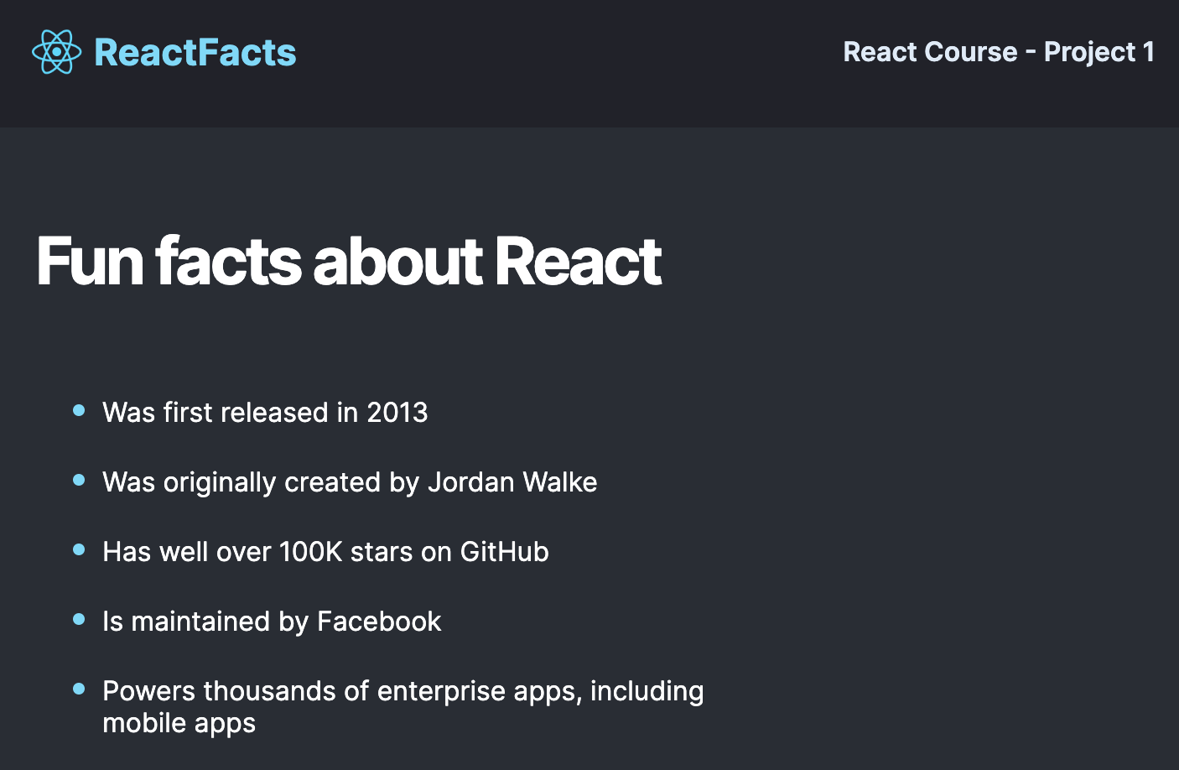Click the ReactFacts brand title
Viewport: 1179px width, 770px height.
[x=195, y=52]
